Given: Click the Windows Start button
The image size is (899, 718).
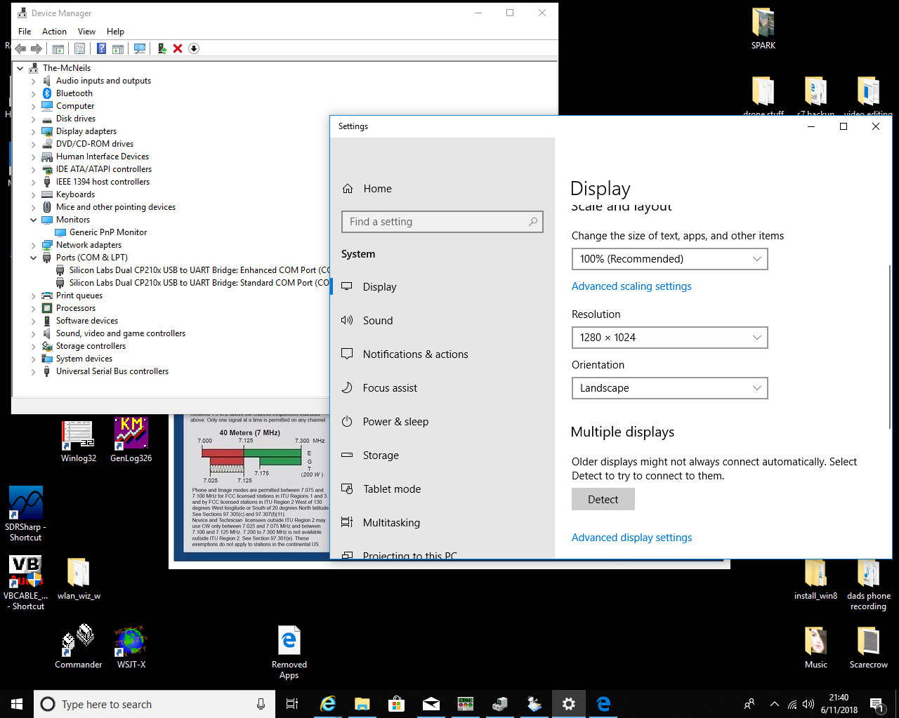Looking at the screenshot, I should point(17,704).
